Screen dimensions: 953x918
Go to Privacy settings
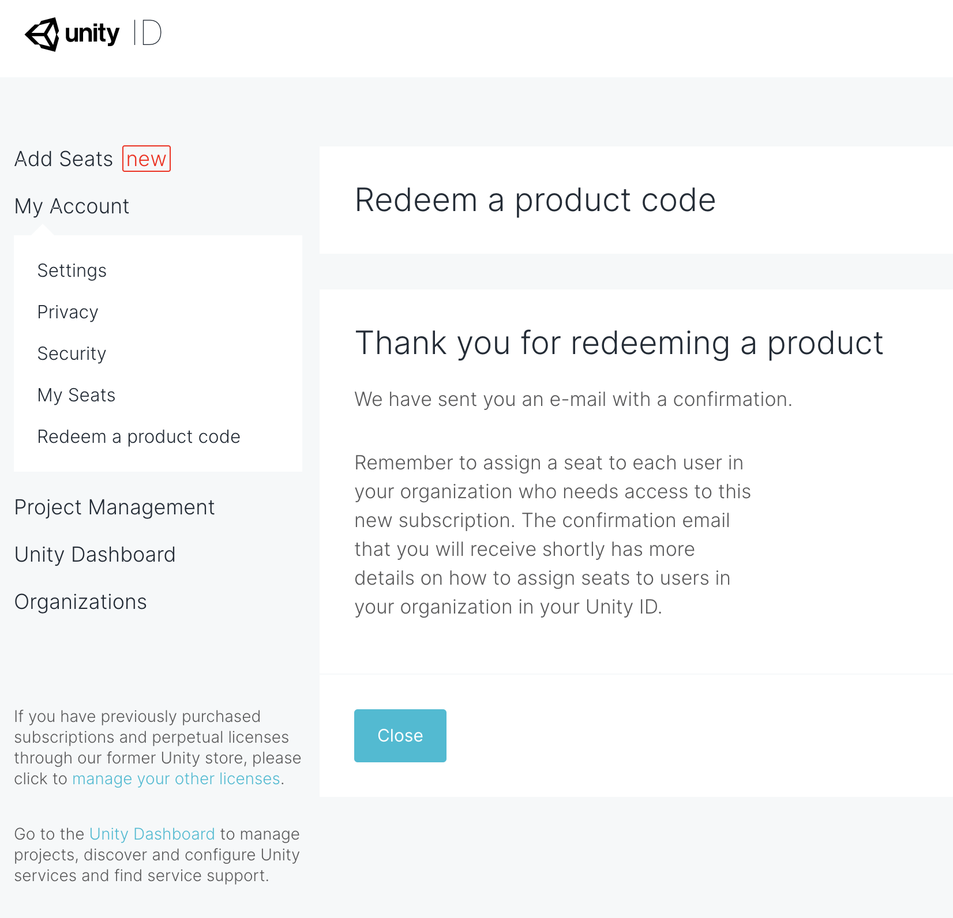point(67,312)
